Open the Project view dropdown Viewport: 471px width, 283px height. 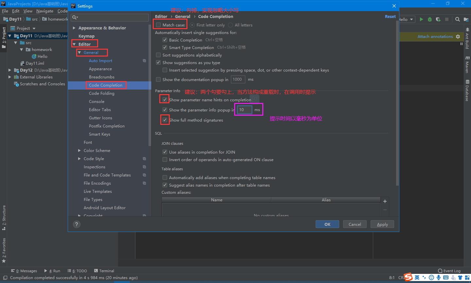(34, 28)
